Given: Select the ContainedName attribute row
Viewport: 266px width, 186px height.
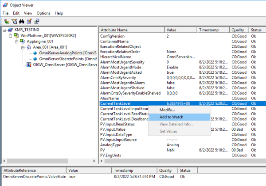Looking at the screenshot, I should coord(183,41).
